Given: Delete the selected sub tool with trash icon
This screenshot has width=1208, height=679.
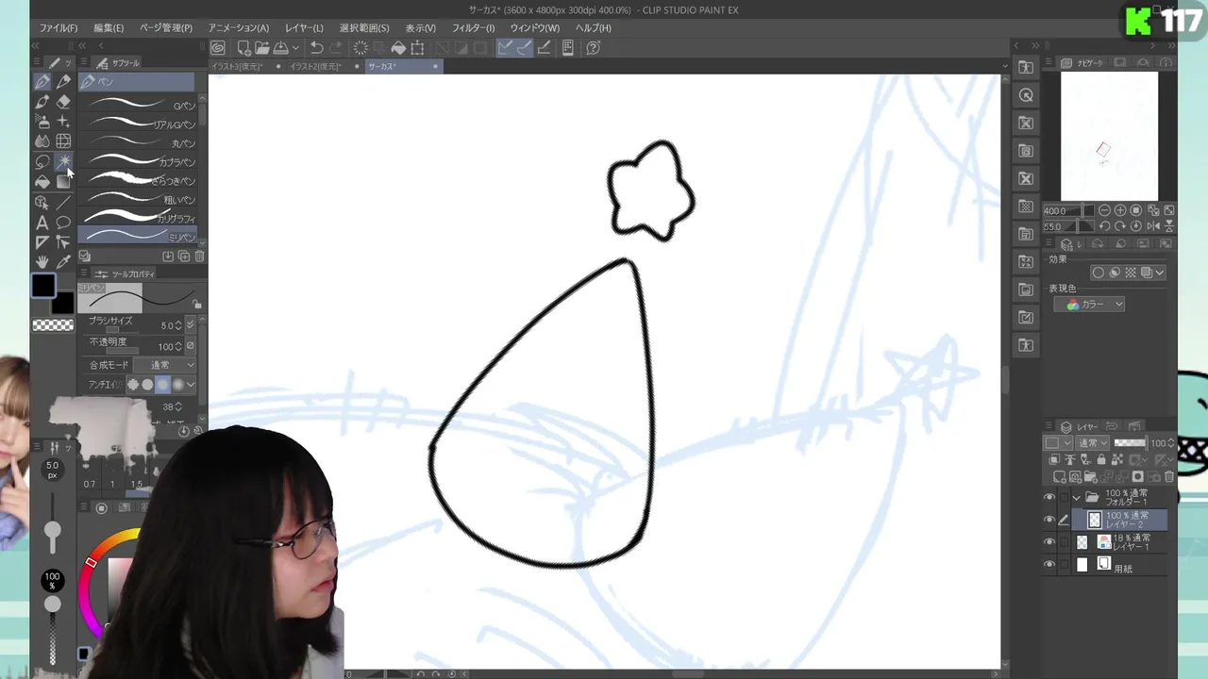Looking at the screenshot, I should [x=199, y=257].
